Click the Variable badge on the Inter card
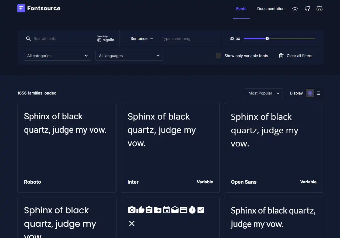340x238 pixels. click(x=205, y=182)
